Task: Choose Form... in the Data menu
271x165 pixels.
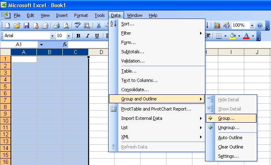Action: pyautogui.click(x=157, y=42)
